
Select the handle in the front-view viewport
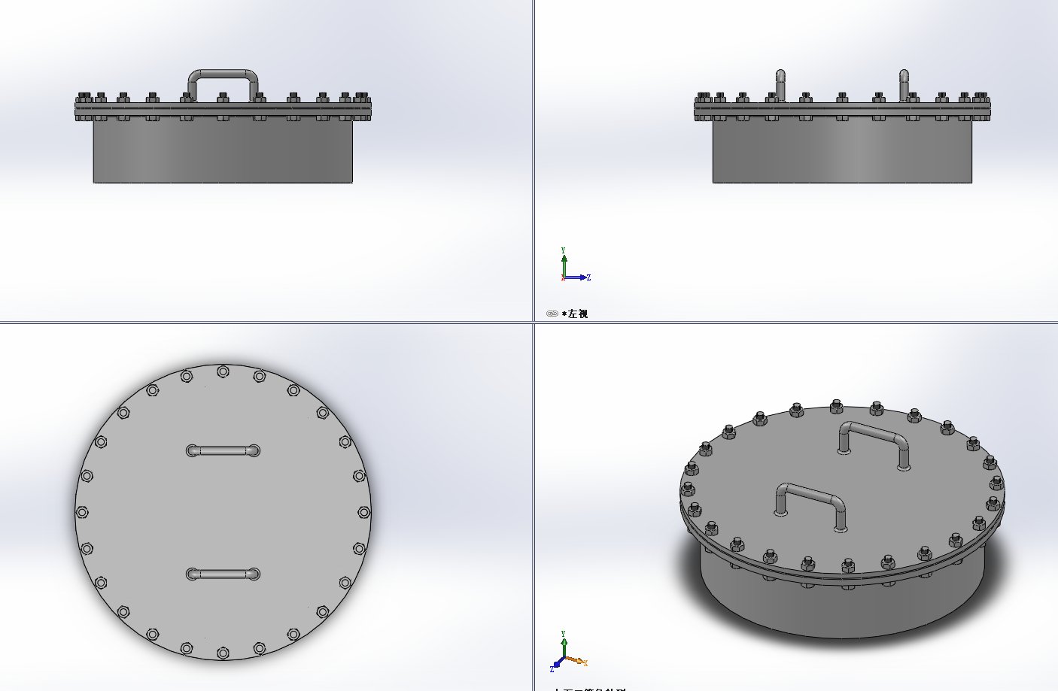coord(223,74)
